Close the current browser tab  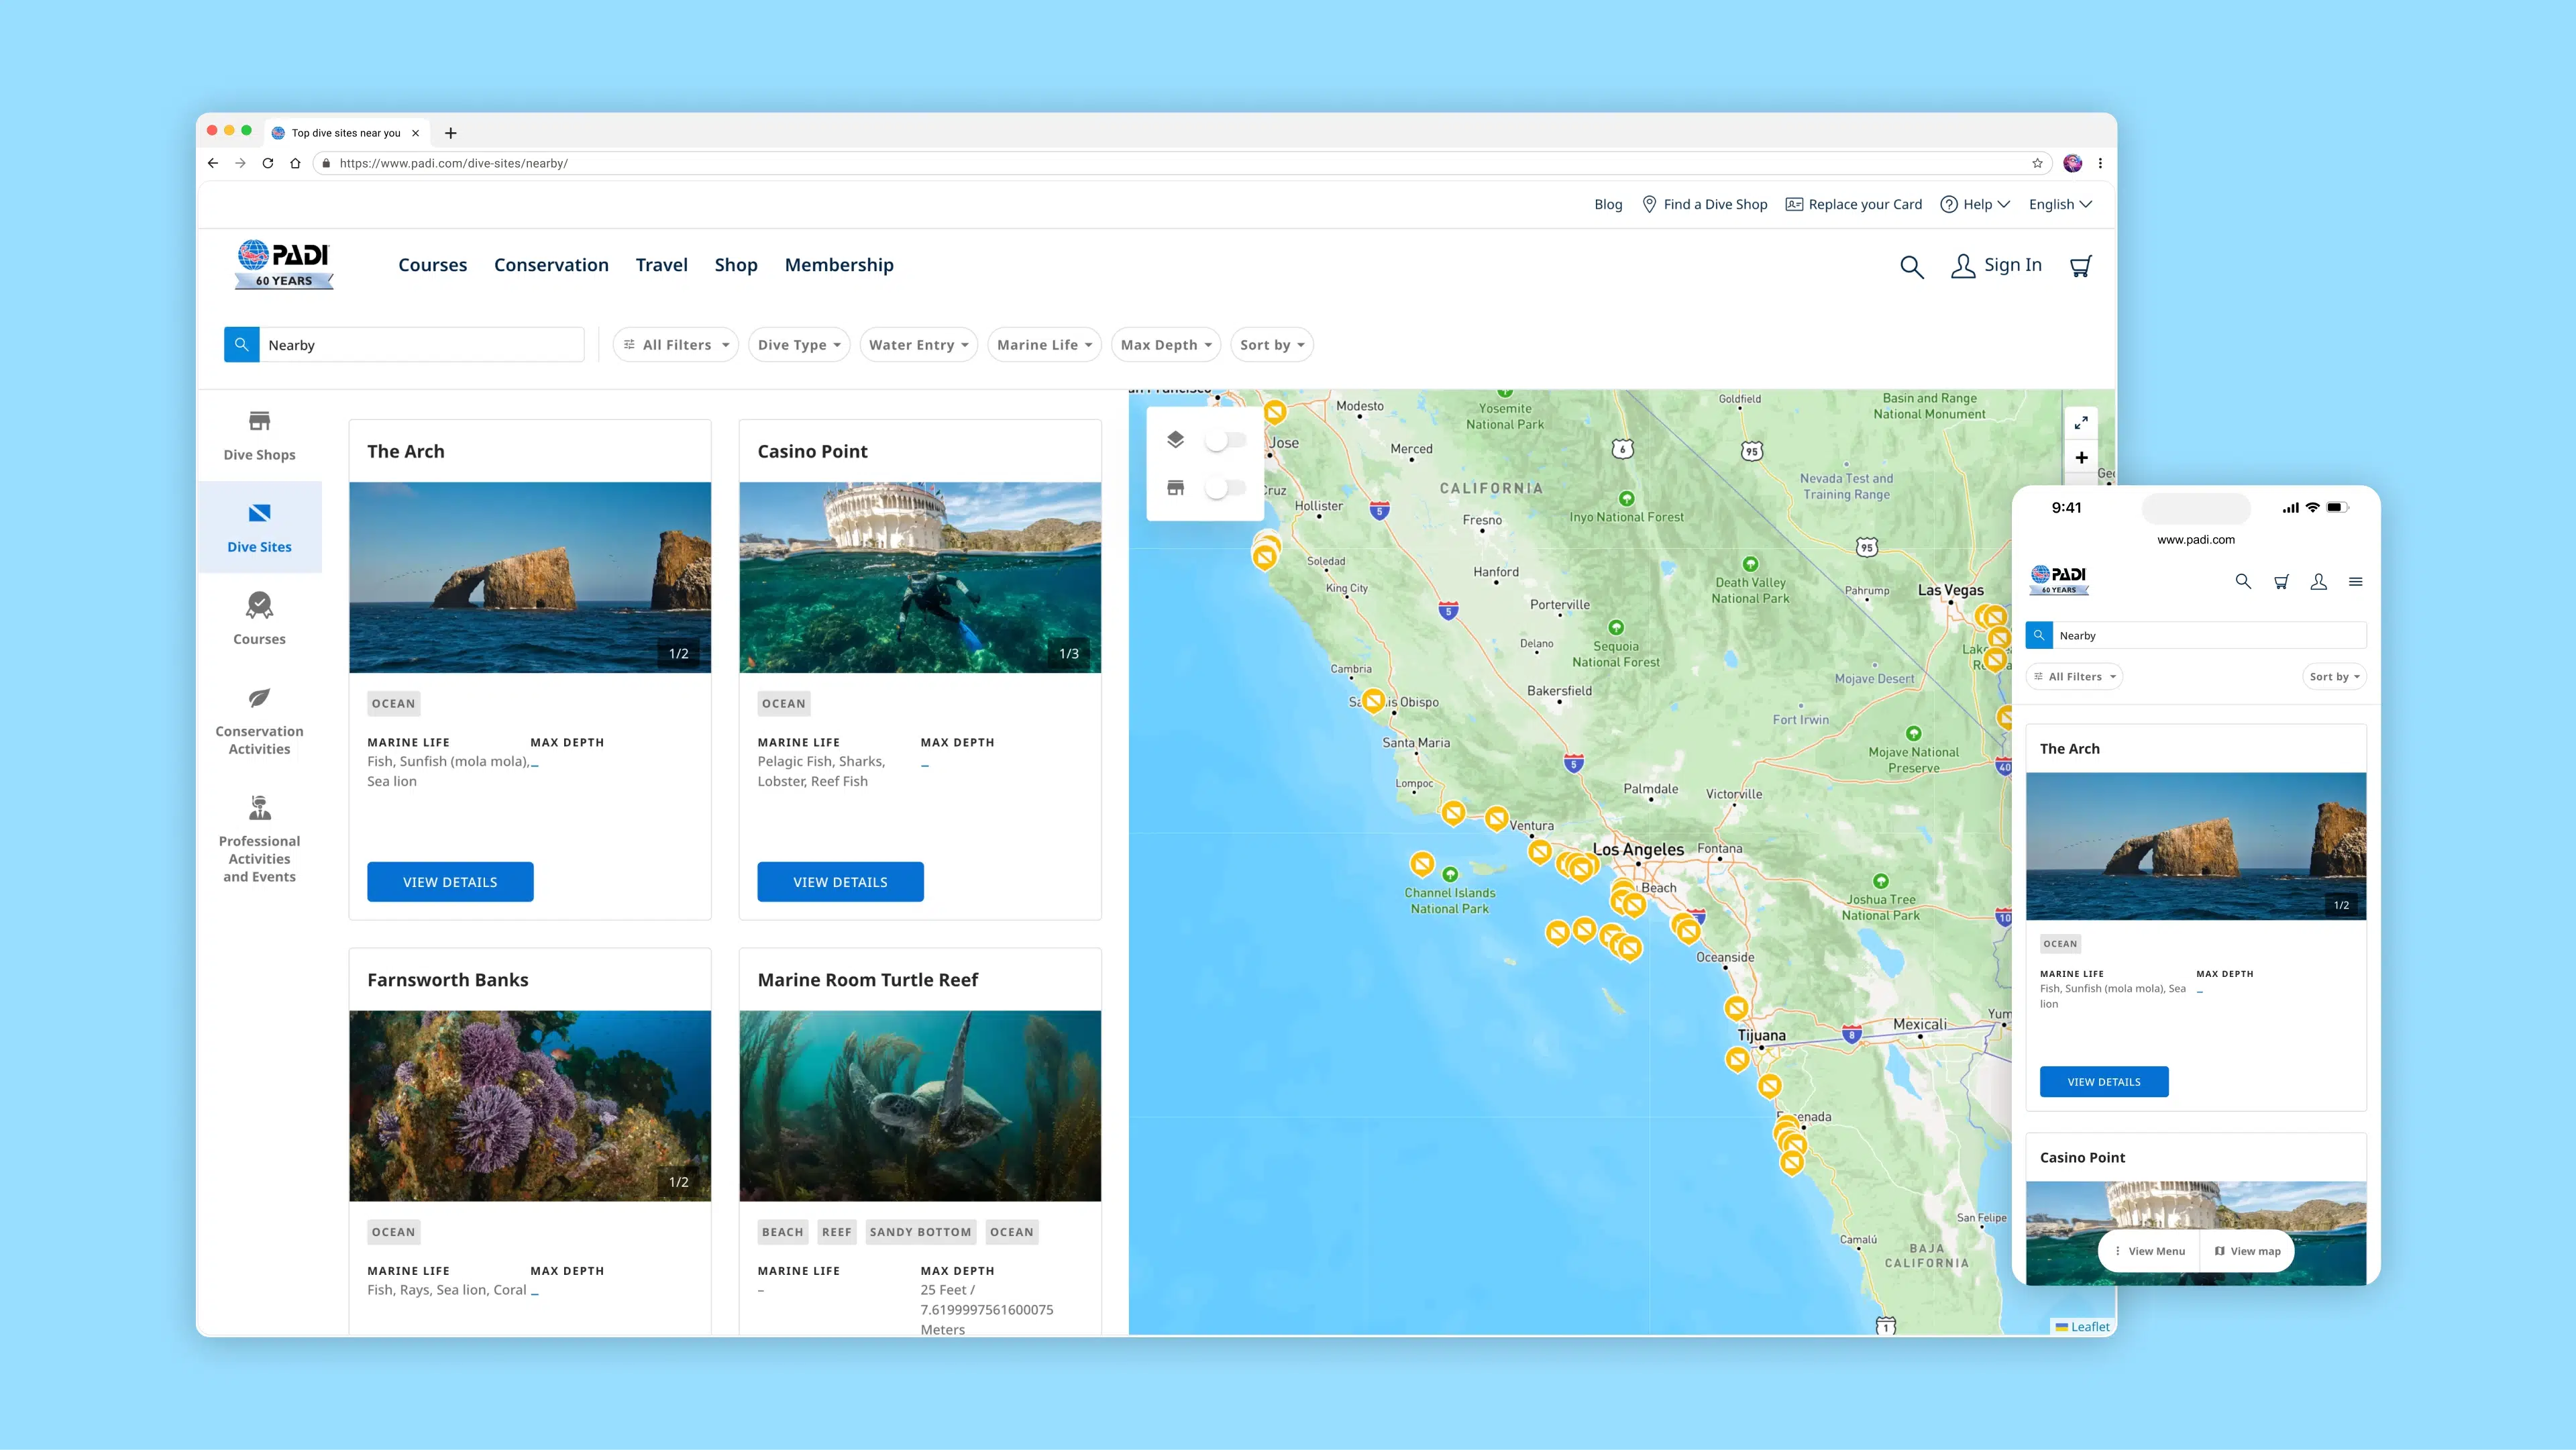(x=416, y=133)
